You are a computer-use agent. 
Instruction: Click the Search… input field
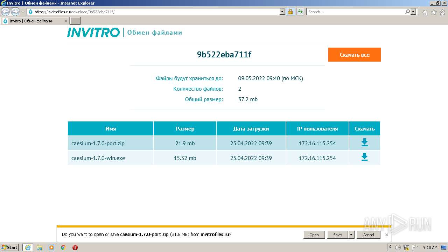coord(356,12)
